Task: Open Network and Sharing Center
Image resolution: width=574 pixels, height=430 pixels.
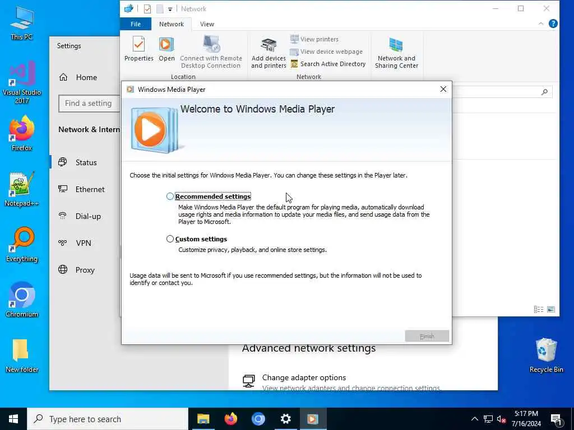Action: pyautogui.click(x=396, y=53)
